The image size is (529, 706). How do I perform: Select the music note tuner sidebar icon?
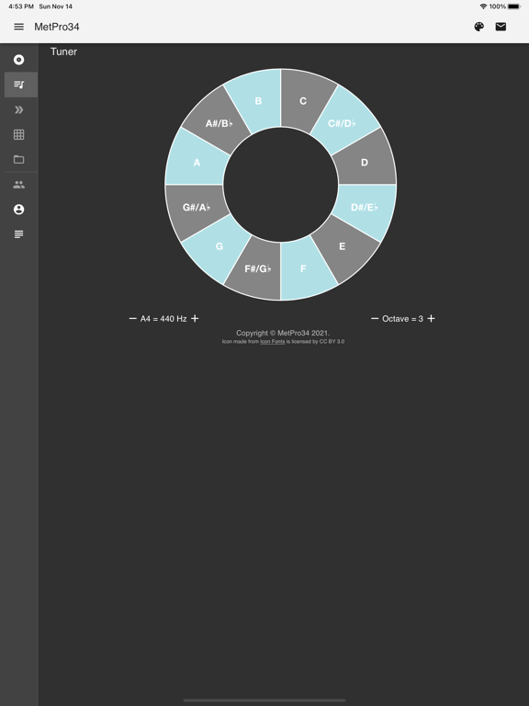[x=19, y=85]
